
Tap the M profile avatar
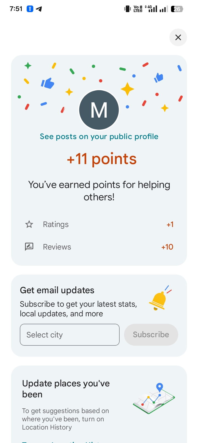click(99, 110)
